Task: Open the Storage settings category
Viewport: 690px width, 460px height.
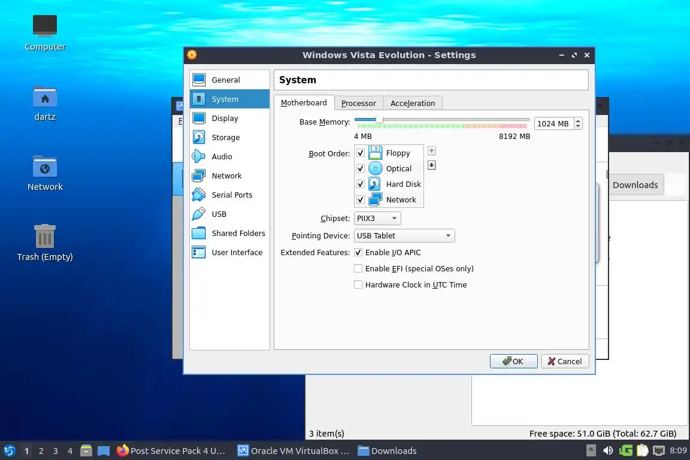Action: pos(229,137)
